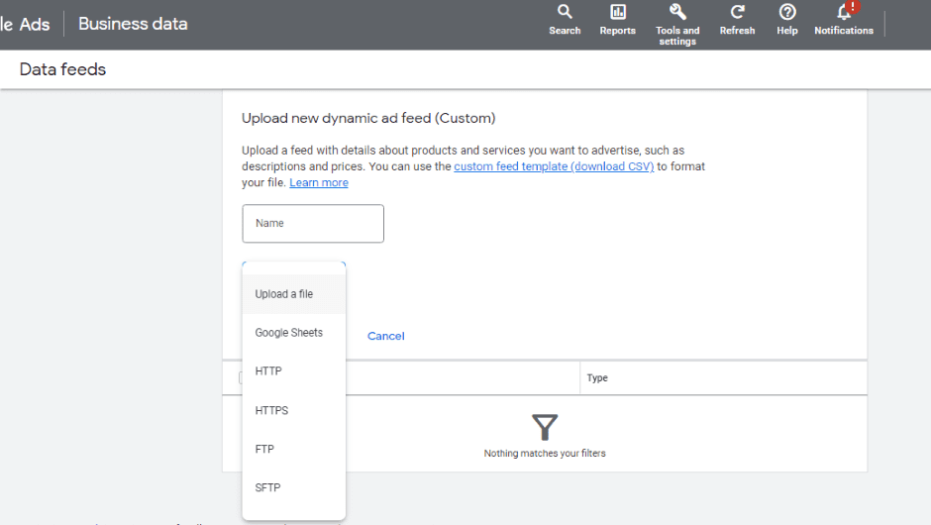Choose the FTP option in the list
931x525 pixels.
pyautogui.click(x=264, y=449)
